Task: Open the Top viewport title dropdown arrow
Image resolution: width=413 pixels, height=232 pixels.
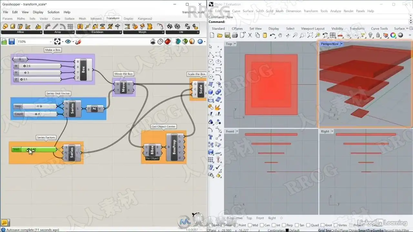Action: [x=235, y=44]
